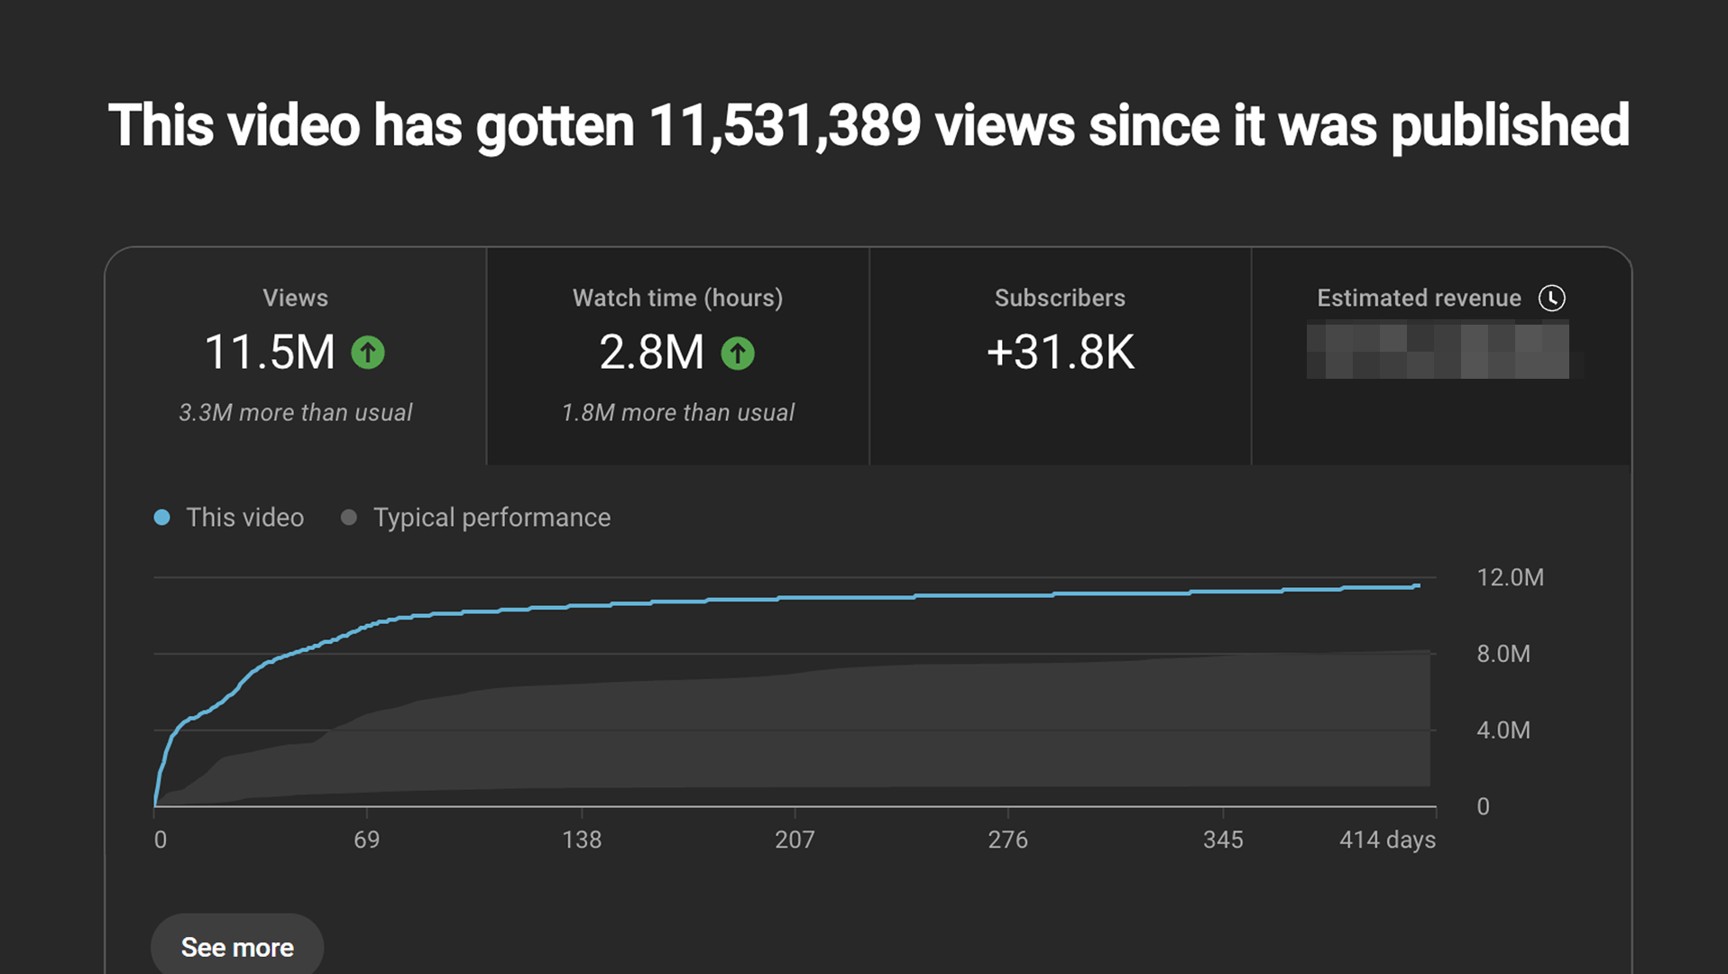
Task: Click gray Typical performance legend dot
Action: pos(349,518)
